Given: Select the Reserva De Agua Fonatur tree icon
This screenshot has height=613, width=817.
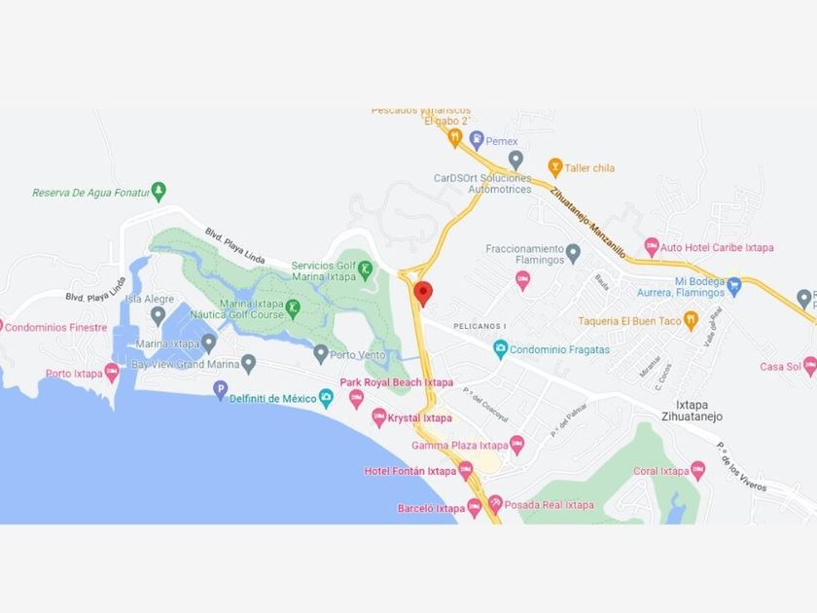Looking at the screenshot, I should 159,192.
